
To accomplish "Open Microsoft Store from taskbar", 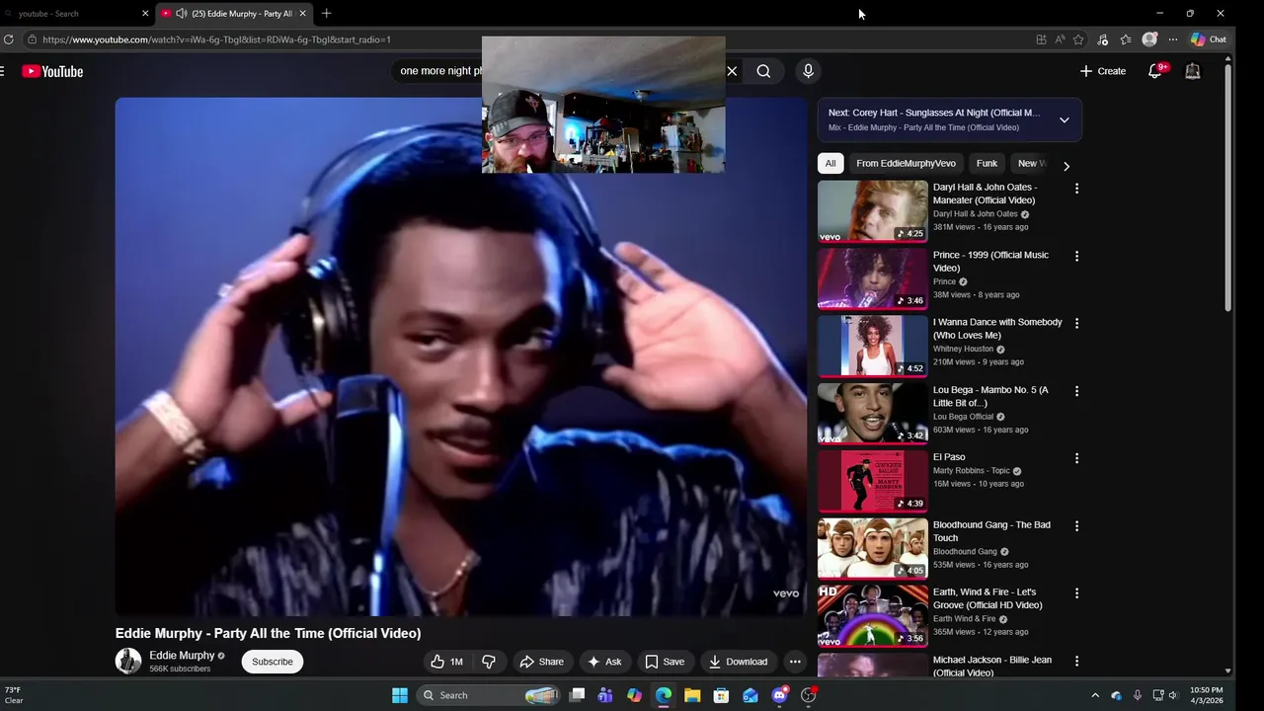I will (x=722, y=695).
